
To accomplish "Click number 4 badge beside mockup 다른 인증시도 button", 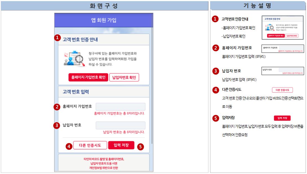I will coord(69,146).
